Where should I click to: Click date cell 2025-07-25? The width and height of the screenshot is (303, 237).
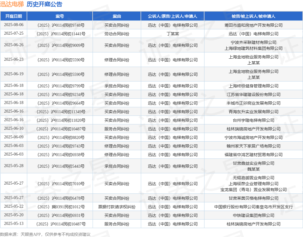click(x=14, y=33)
